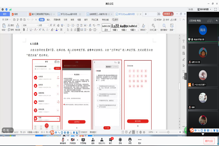Switch to the WPS 首页 tab

tap(5, 14)
